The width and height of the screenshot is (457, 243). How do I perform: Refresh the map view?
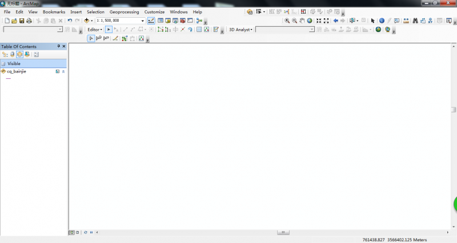click(85, 233)
